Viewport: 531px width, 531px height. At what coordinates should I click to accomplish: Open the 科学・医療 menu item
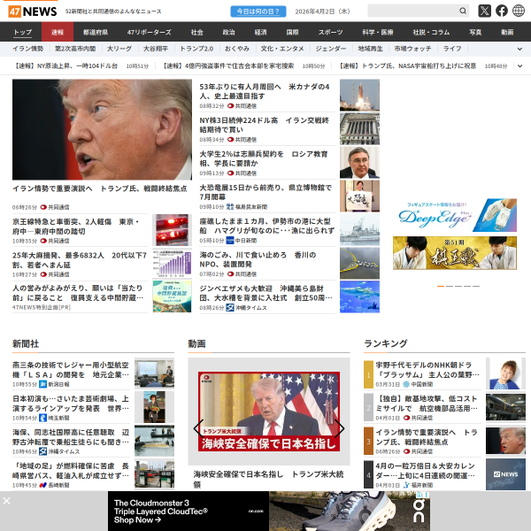(x=378, y=32)
